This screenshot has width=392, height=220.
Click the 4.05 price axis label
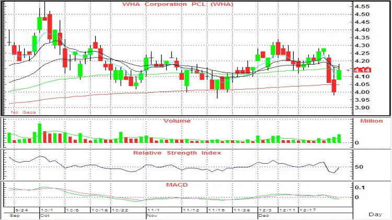click(362, 84)
